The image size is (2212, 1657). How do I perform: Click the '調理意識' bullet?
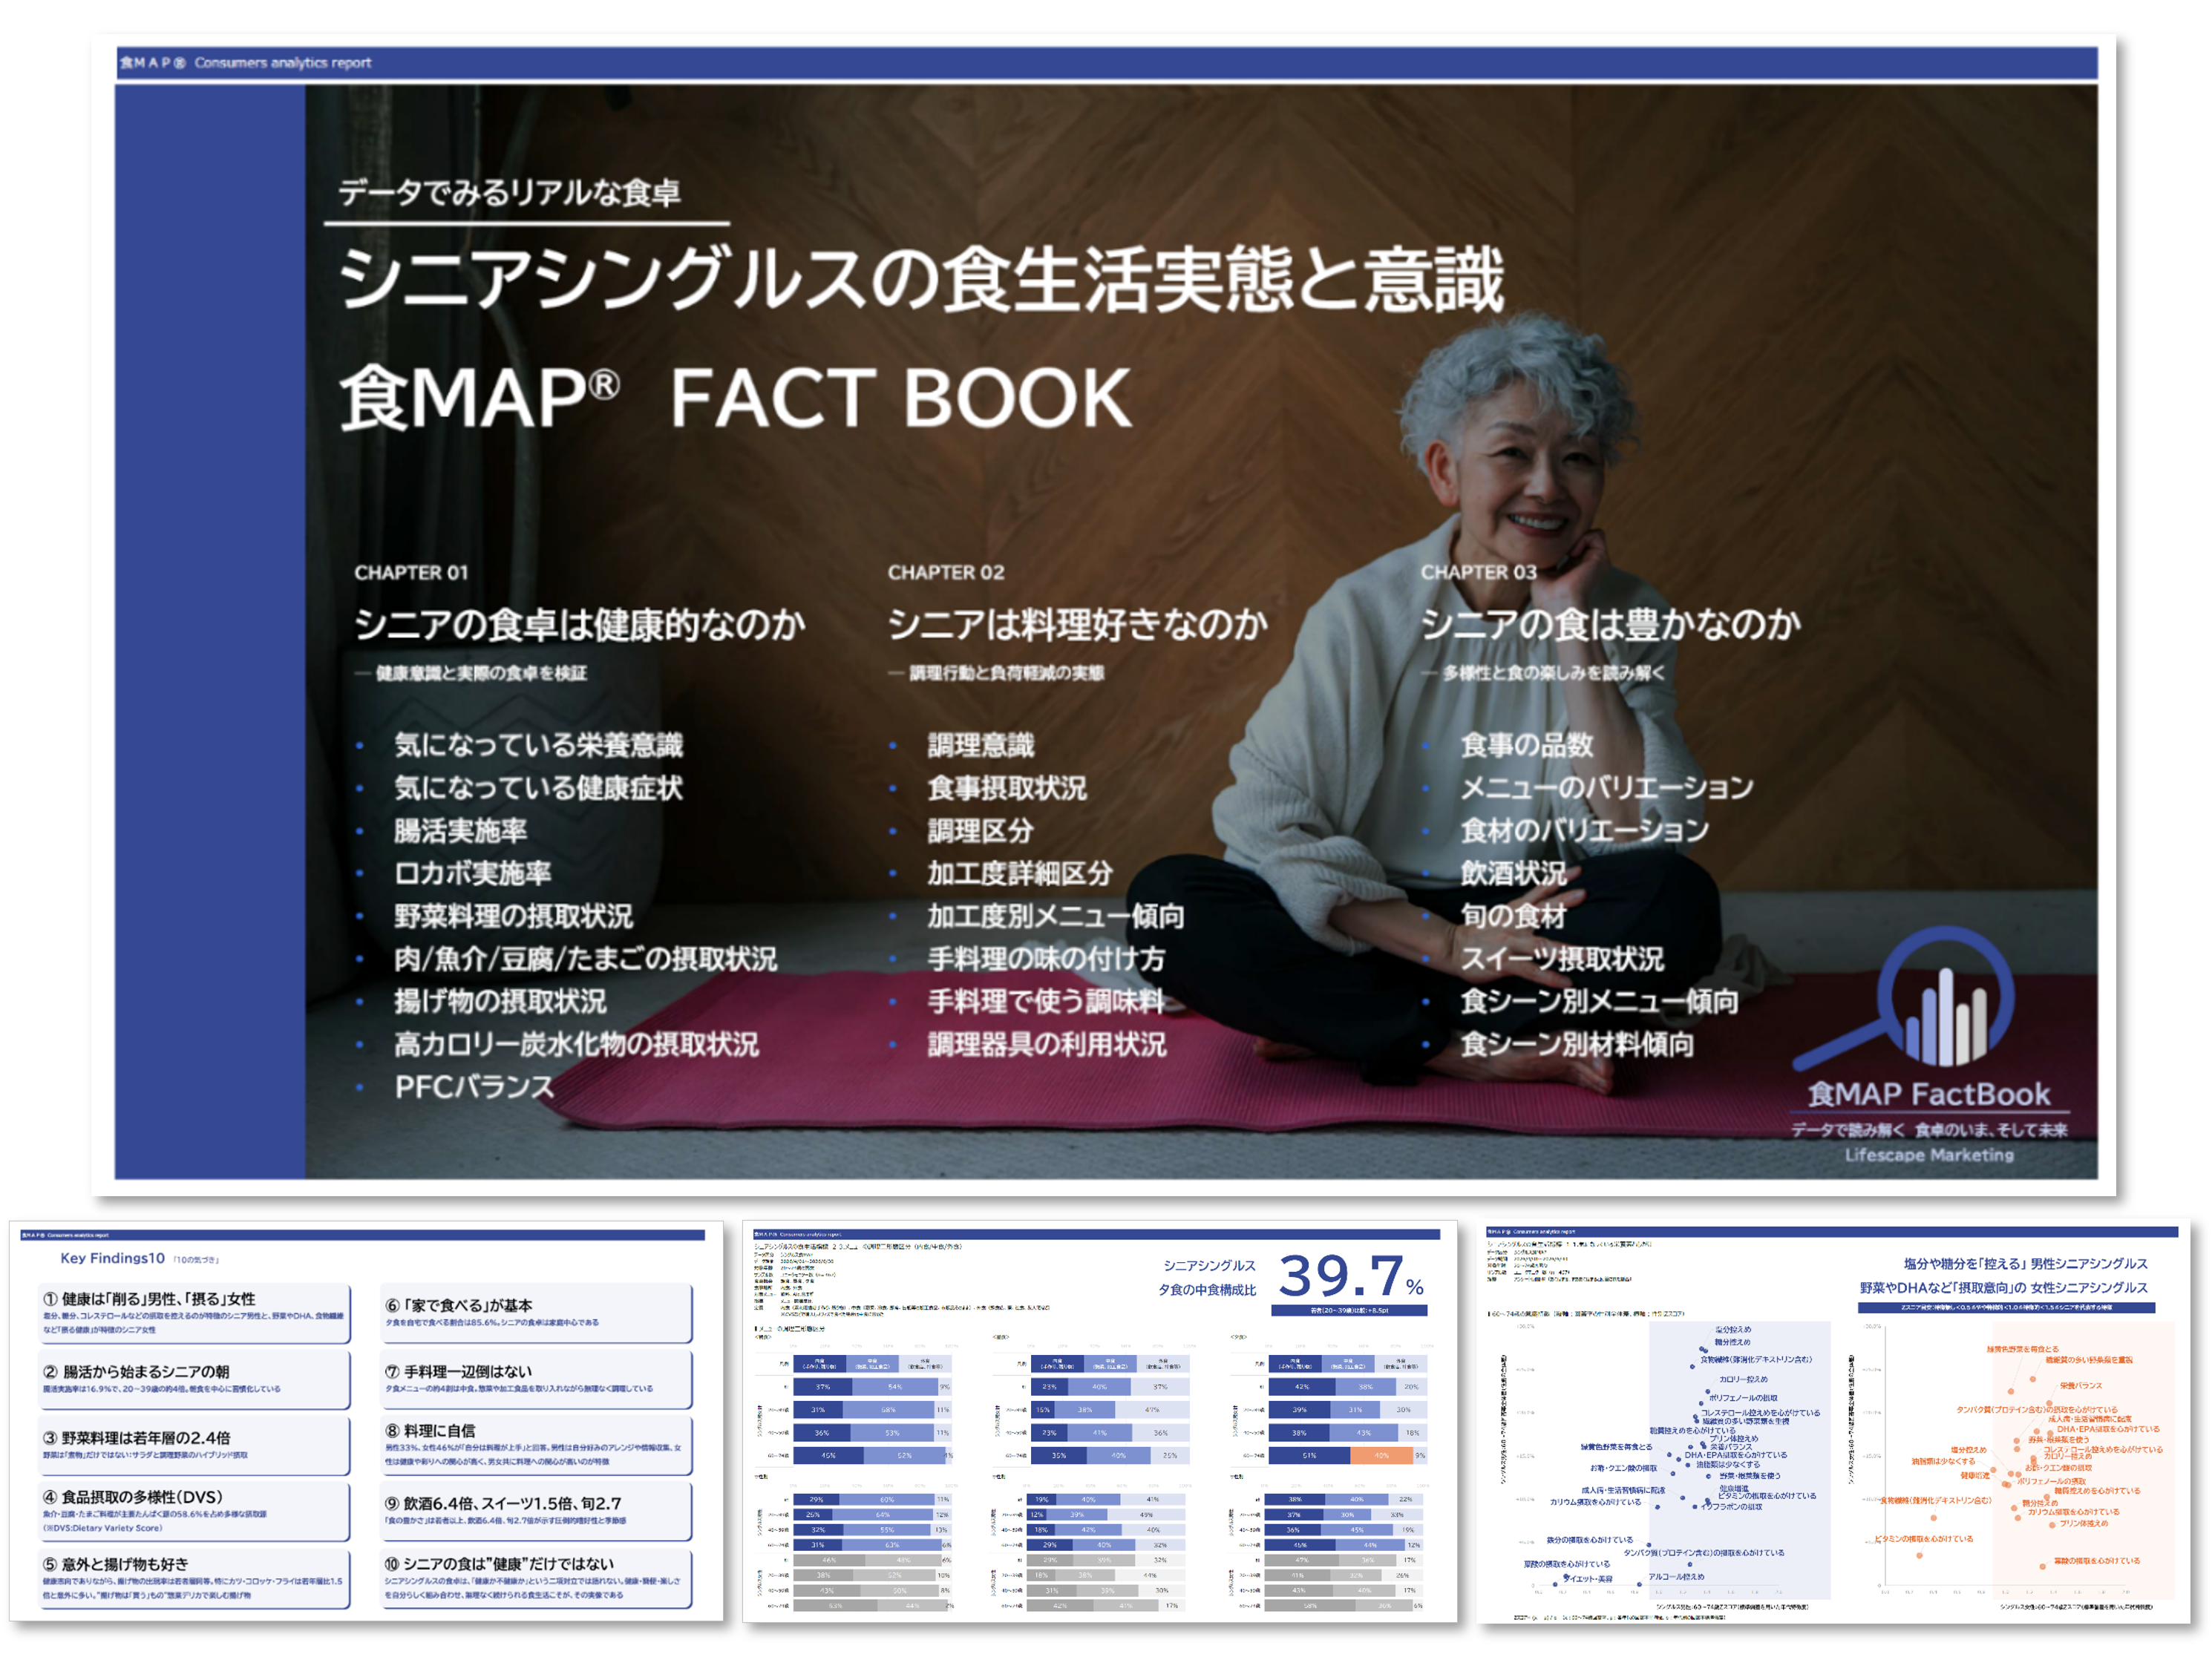[981, 744]
